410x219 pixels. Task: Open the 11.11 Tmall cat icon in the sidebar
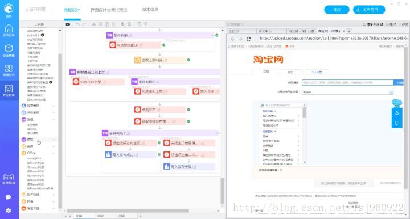point(9,177)
